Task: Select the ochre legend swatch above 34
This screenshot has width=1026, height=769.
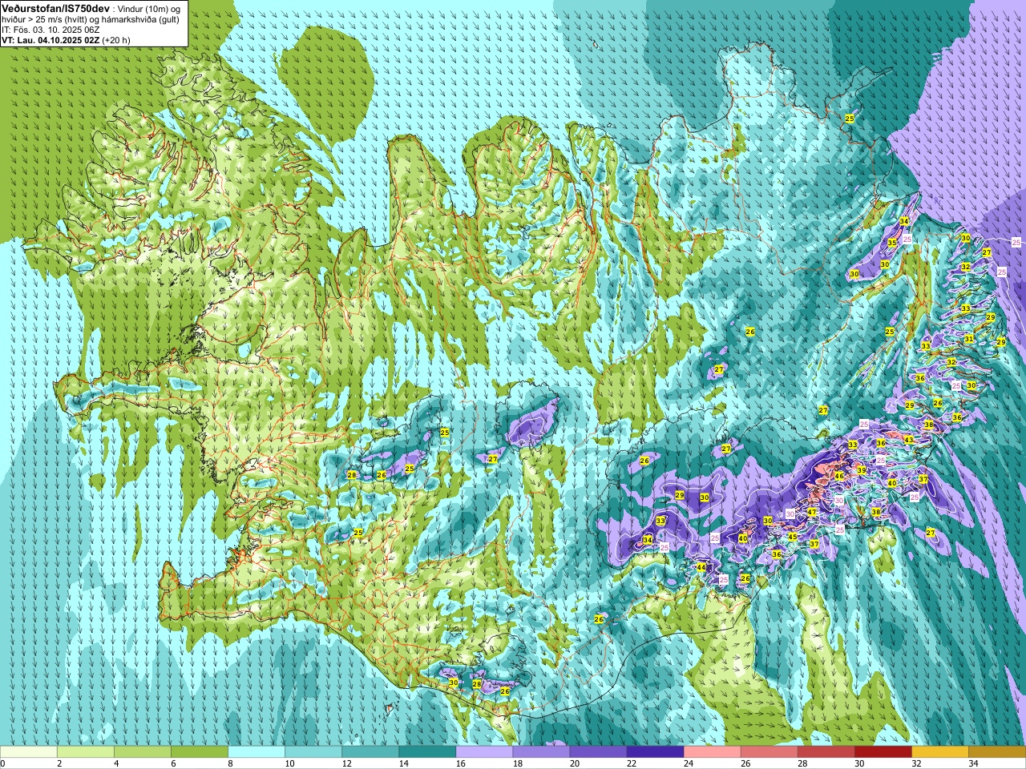Action: [x=996, y=752]
